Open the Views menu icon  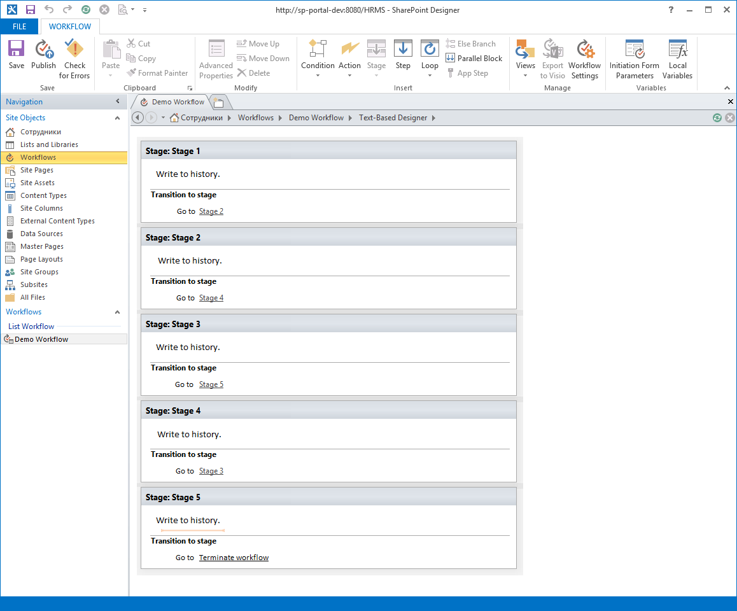click(526, 49)
